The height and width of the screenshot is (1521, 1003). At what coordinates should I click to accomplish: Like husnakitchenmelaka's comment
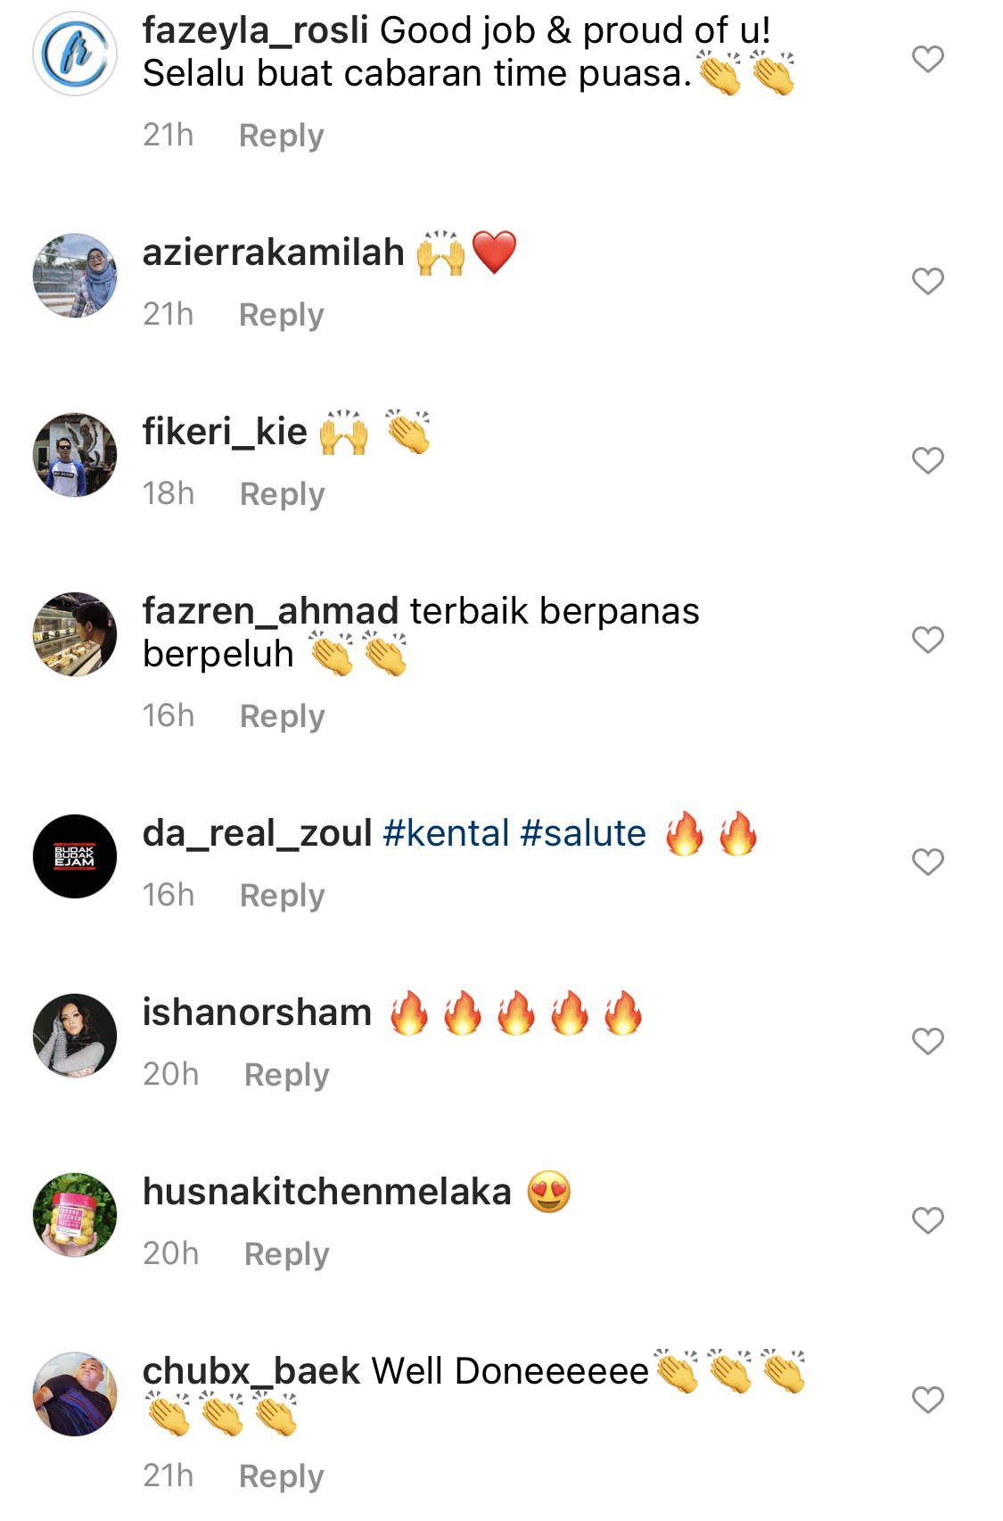click(927, 1220)
